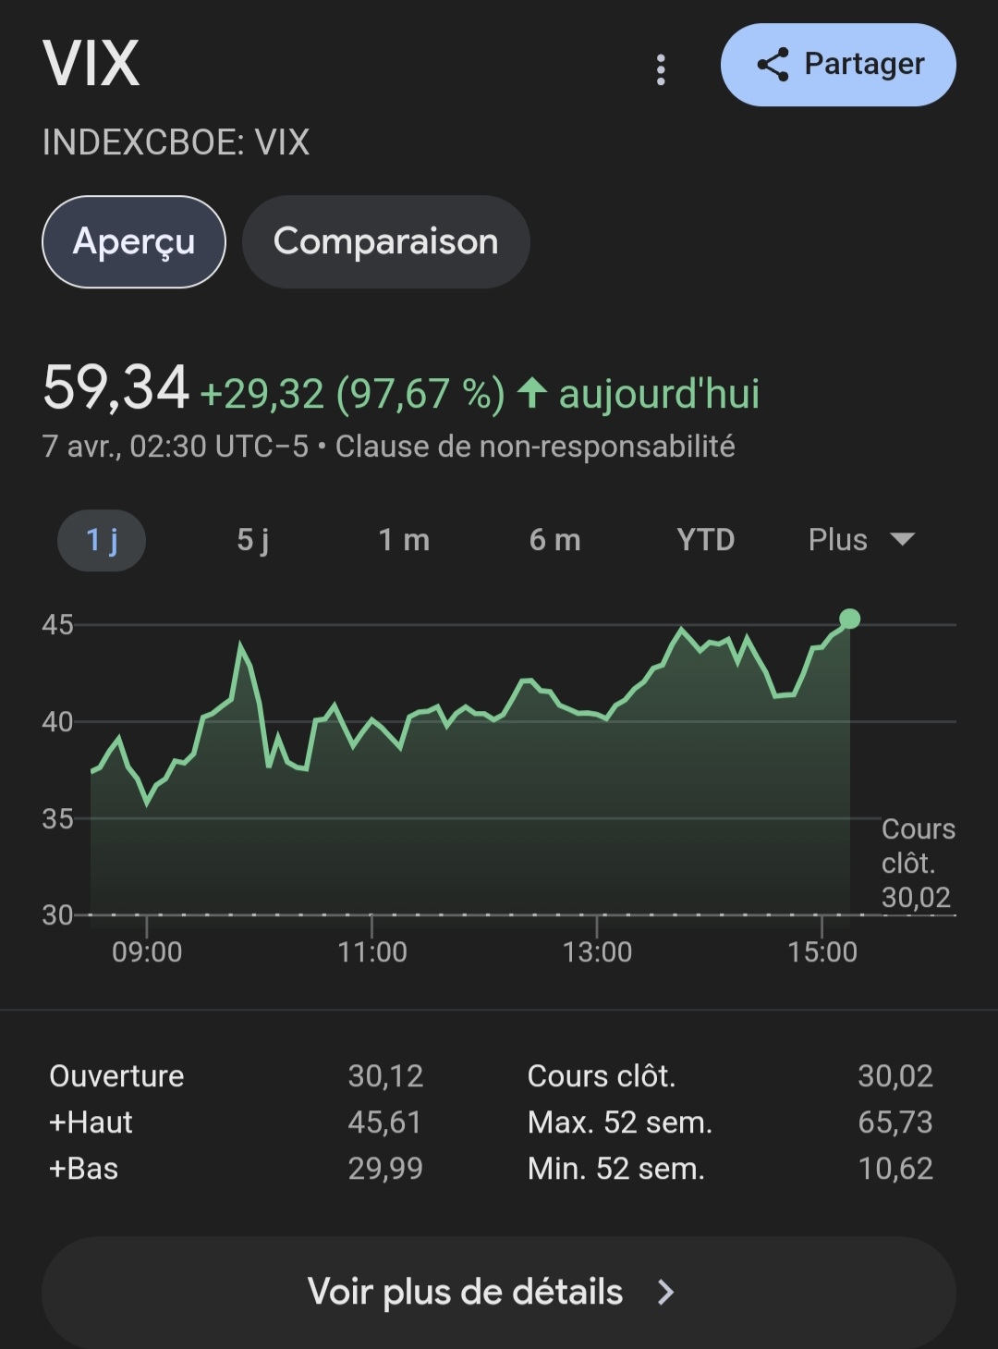
Task: Open the three-dot more options menu
Action: (x=661, y=69)
